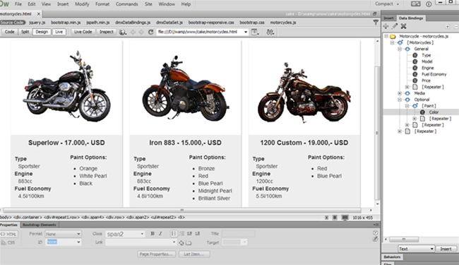Collapse the Optional node
459x265 pixels.
click(400, 100)
